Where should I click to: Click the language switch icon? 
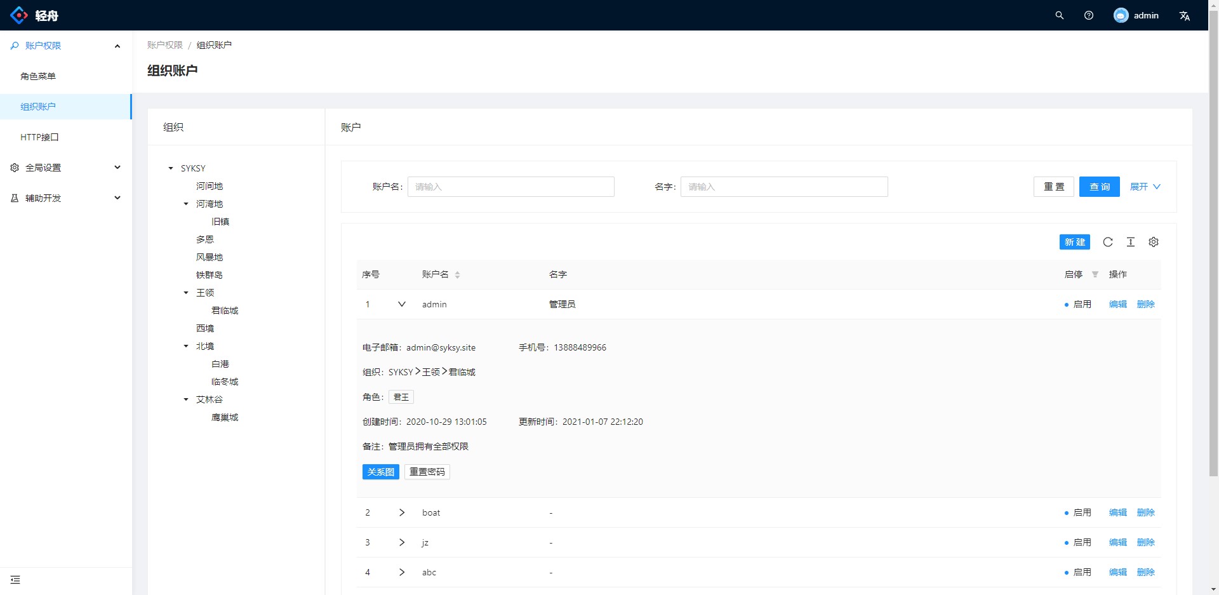[1185, 15]
